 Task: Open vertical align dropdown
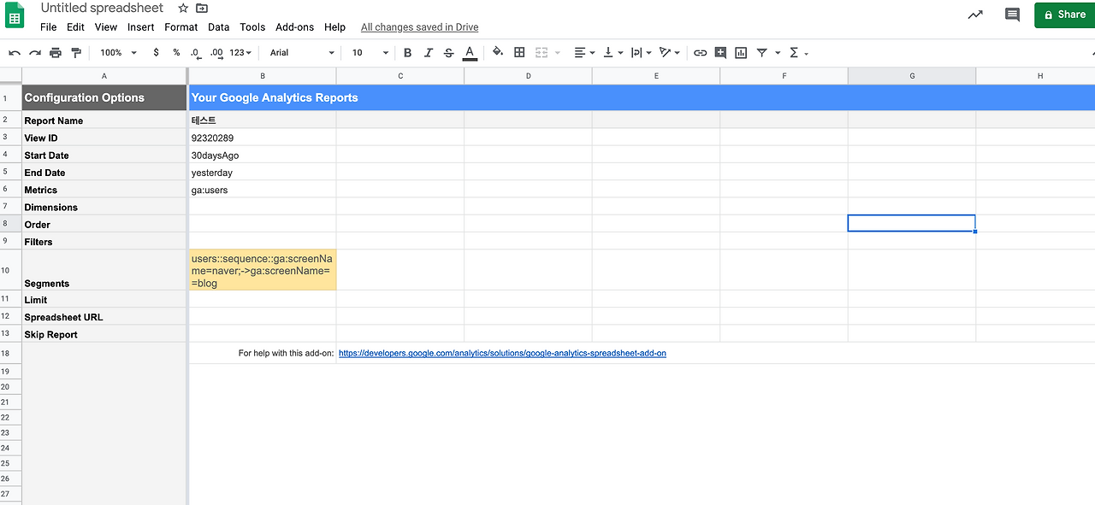click(x=613, y=53)
